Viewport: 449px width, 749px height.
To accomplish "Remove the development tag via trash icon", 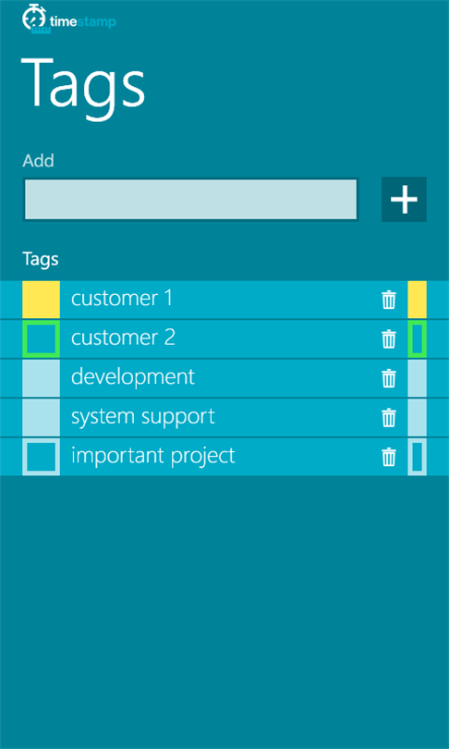I will click(389, 378).
